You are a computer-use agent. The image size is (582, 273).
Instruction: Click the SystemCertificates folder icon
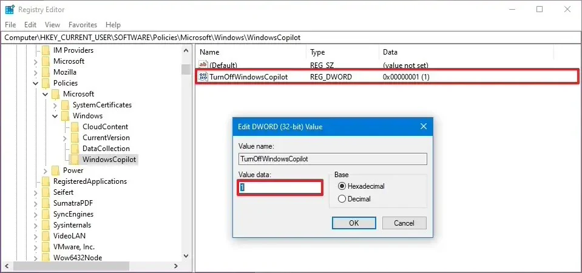[65, 105]
